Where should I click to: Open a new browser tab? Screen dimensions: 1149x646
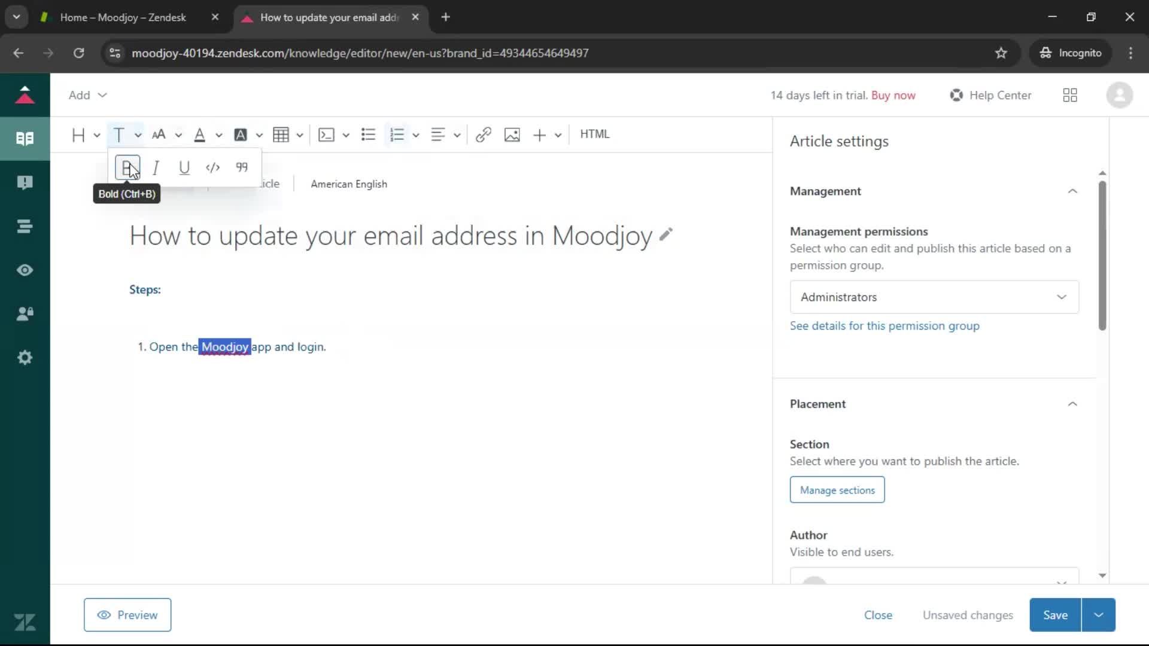click(x=445, y=17)
